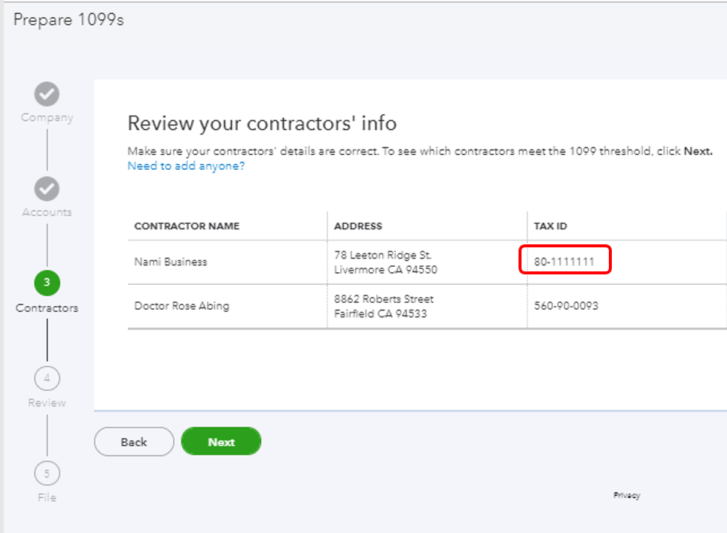This screenshot has width=727, height=533.
Task: Select the Doctor Rose Abing contractor name
Action: point(181,306)
